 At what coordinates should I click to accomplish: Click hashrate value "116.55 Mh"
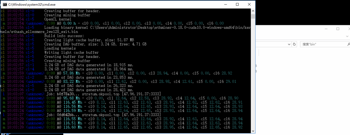(x=73, y=119)
